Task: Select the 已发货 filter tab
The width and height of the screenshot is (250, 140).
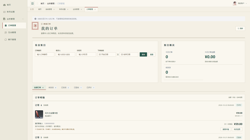Action: click(x=65, y=87)
